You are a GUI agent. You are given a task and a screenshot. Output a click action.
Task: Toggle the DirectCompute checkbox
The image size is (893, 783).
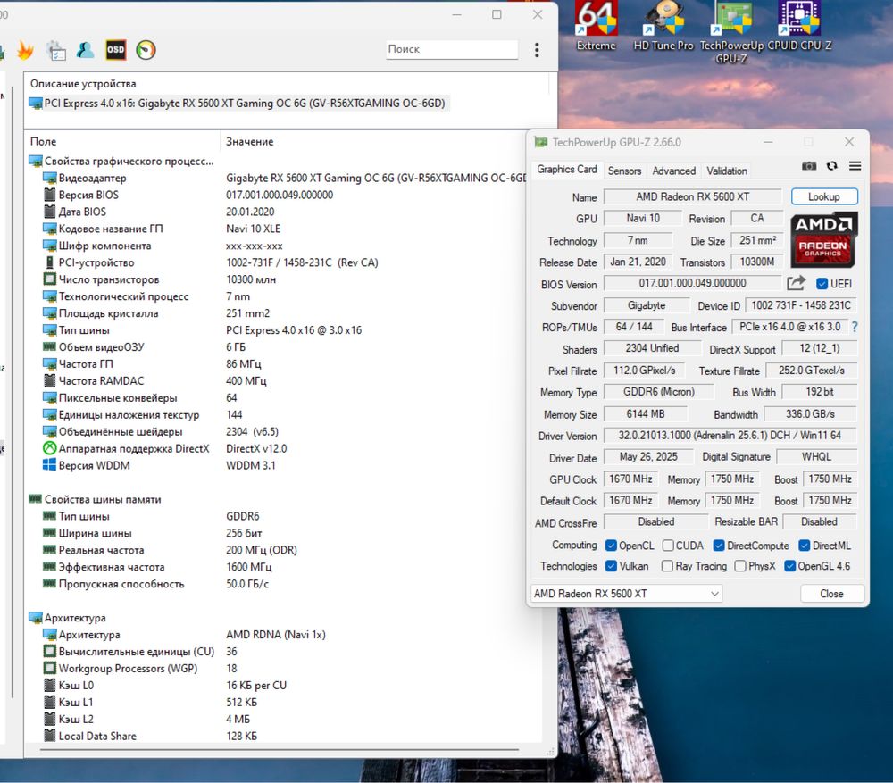tap(719, 546)
